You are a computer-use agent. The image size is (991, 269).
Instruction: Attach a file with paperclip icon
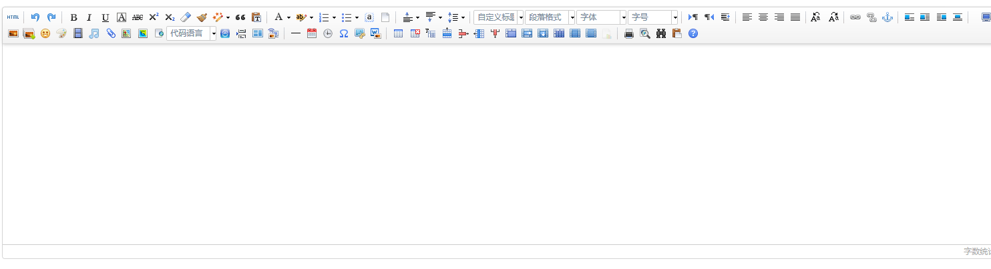tap(110, 33)
